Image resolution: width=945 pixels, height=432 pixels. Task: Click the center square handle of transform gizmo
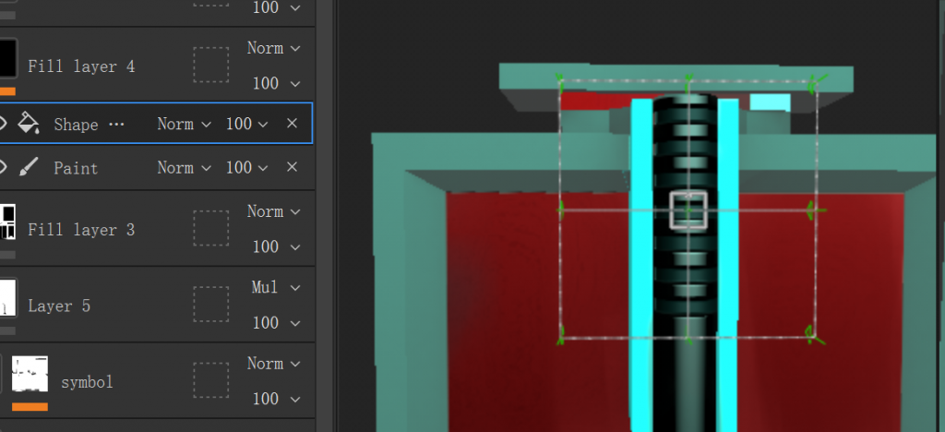pyautogui.click(x=688, y=210)
